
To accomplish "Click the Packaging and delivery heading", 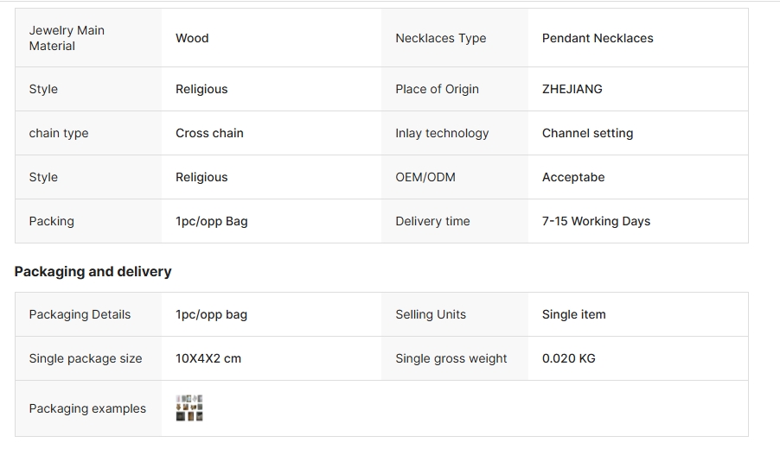I will (x=93, y=271).
